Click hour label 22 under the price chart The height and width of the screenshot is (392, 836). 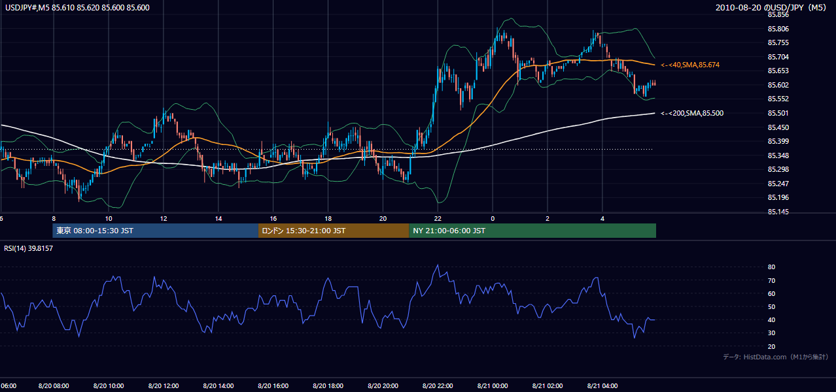(x=438, y=218)
